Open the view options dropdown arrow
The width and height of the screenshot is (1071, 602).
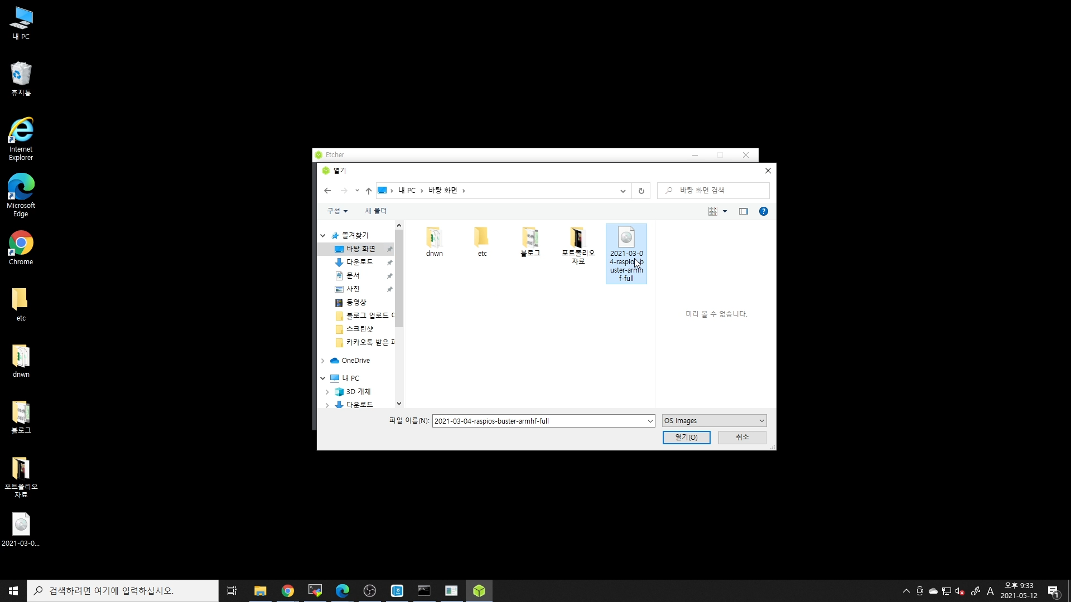[725, 211]
